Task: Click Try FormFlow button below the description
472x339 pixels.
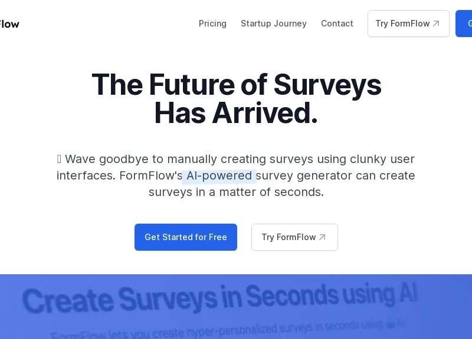Action: [294, 237]
